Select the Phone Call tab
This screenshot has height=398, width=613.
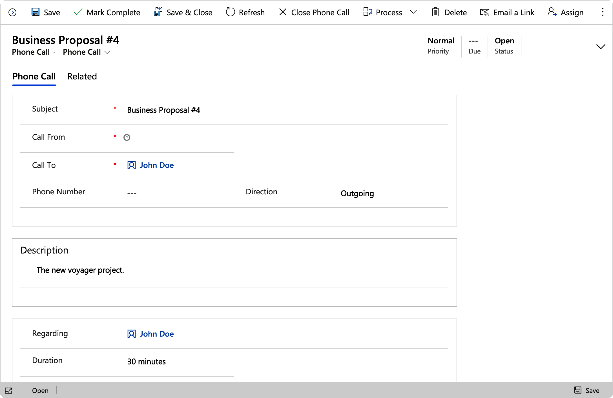34,76
